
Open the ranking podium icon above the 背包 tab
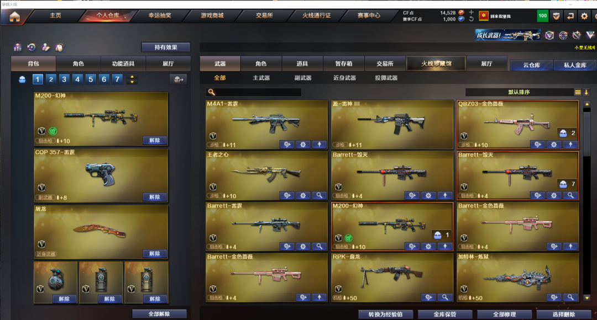[x=18, y=47]
